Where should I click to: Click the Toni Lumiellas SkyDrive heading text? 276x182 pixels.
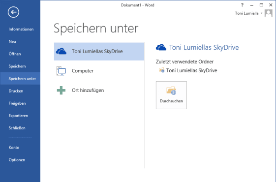click(204, 47)
